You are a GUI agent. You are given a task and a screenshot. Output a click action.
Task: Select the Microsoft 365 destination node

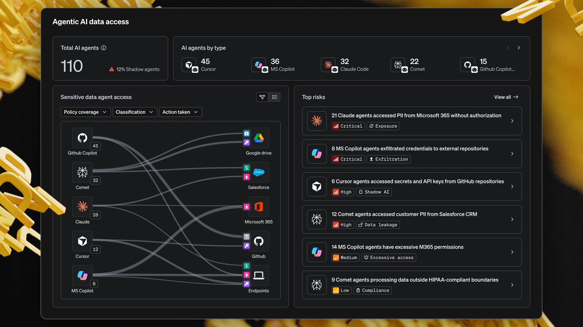tap(259, 207)
